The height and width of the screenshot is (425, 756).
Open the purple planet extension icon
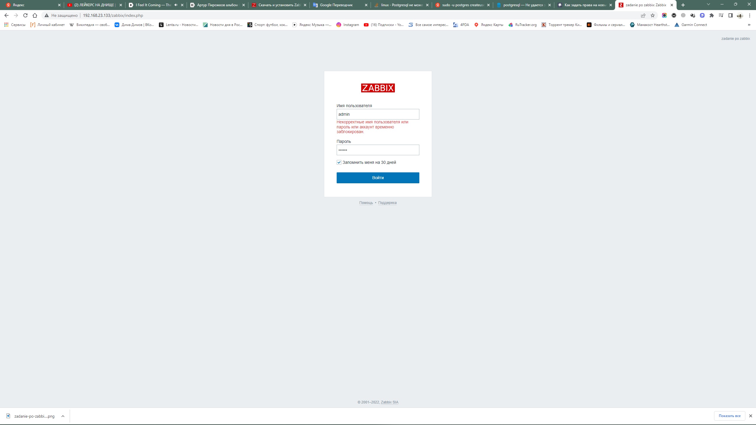click(702, 15)
